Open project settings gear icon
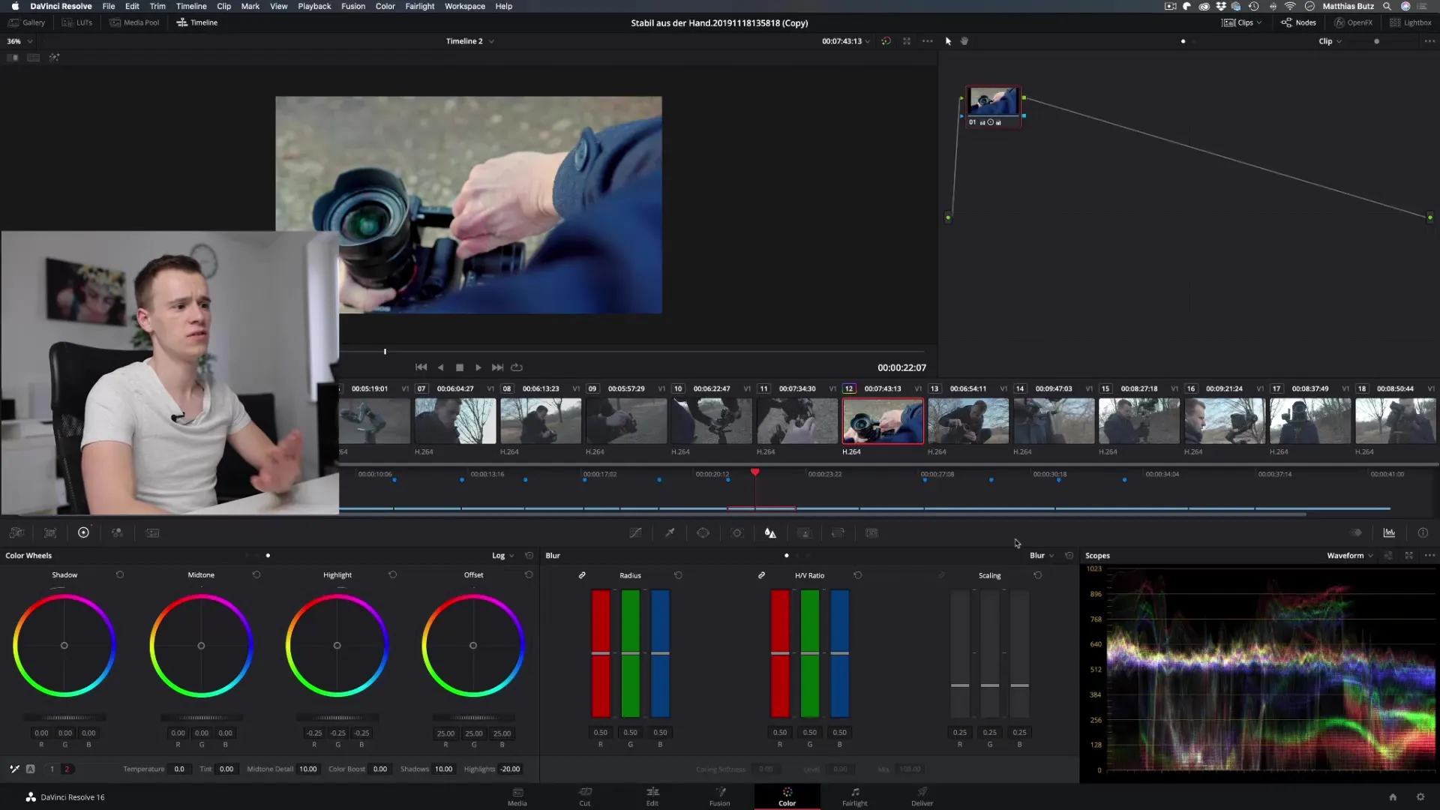 [1420, 796]
